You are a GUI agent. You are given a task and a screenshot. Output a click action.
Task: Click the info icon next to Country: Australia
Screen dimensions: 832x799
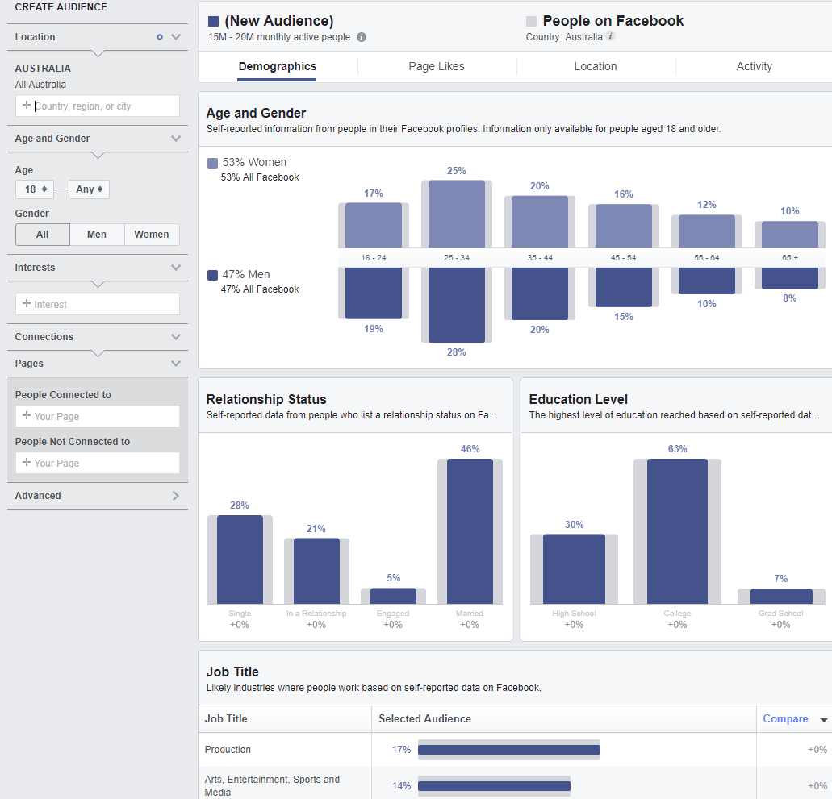(x=611, y=36)
